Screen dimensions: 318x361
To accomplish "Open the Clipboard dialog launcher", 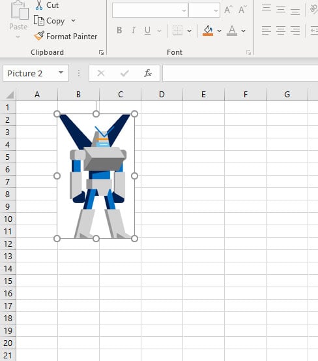I will click(101, 53).
